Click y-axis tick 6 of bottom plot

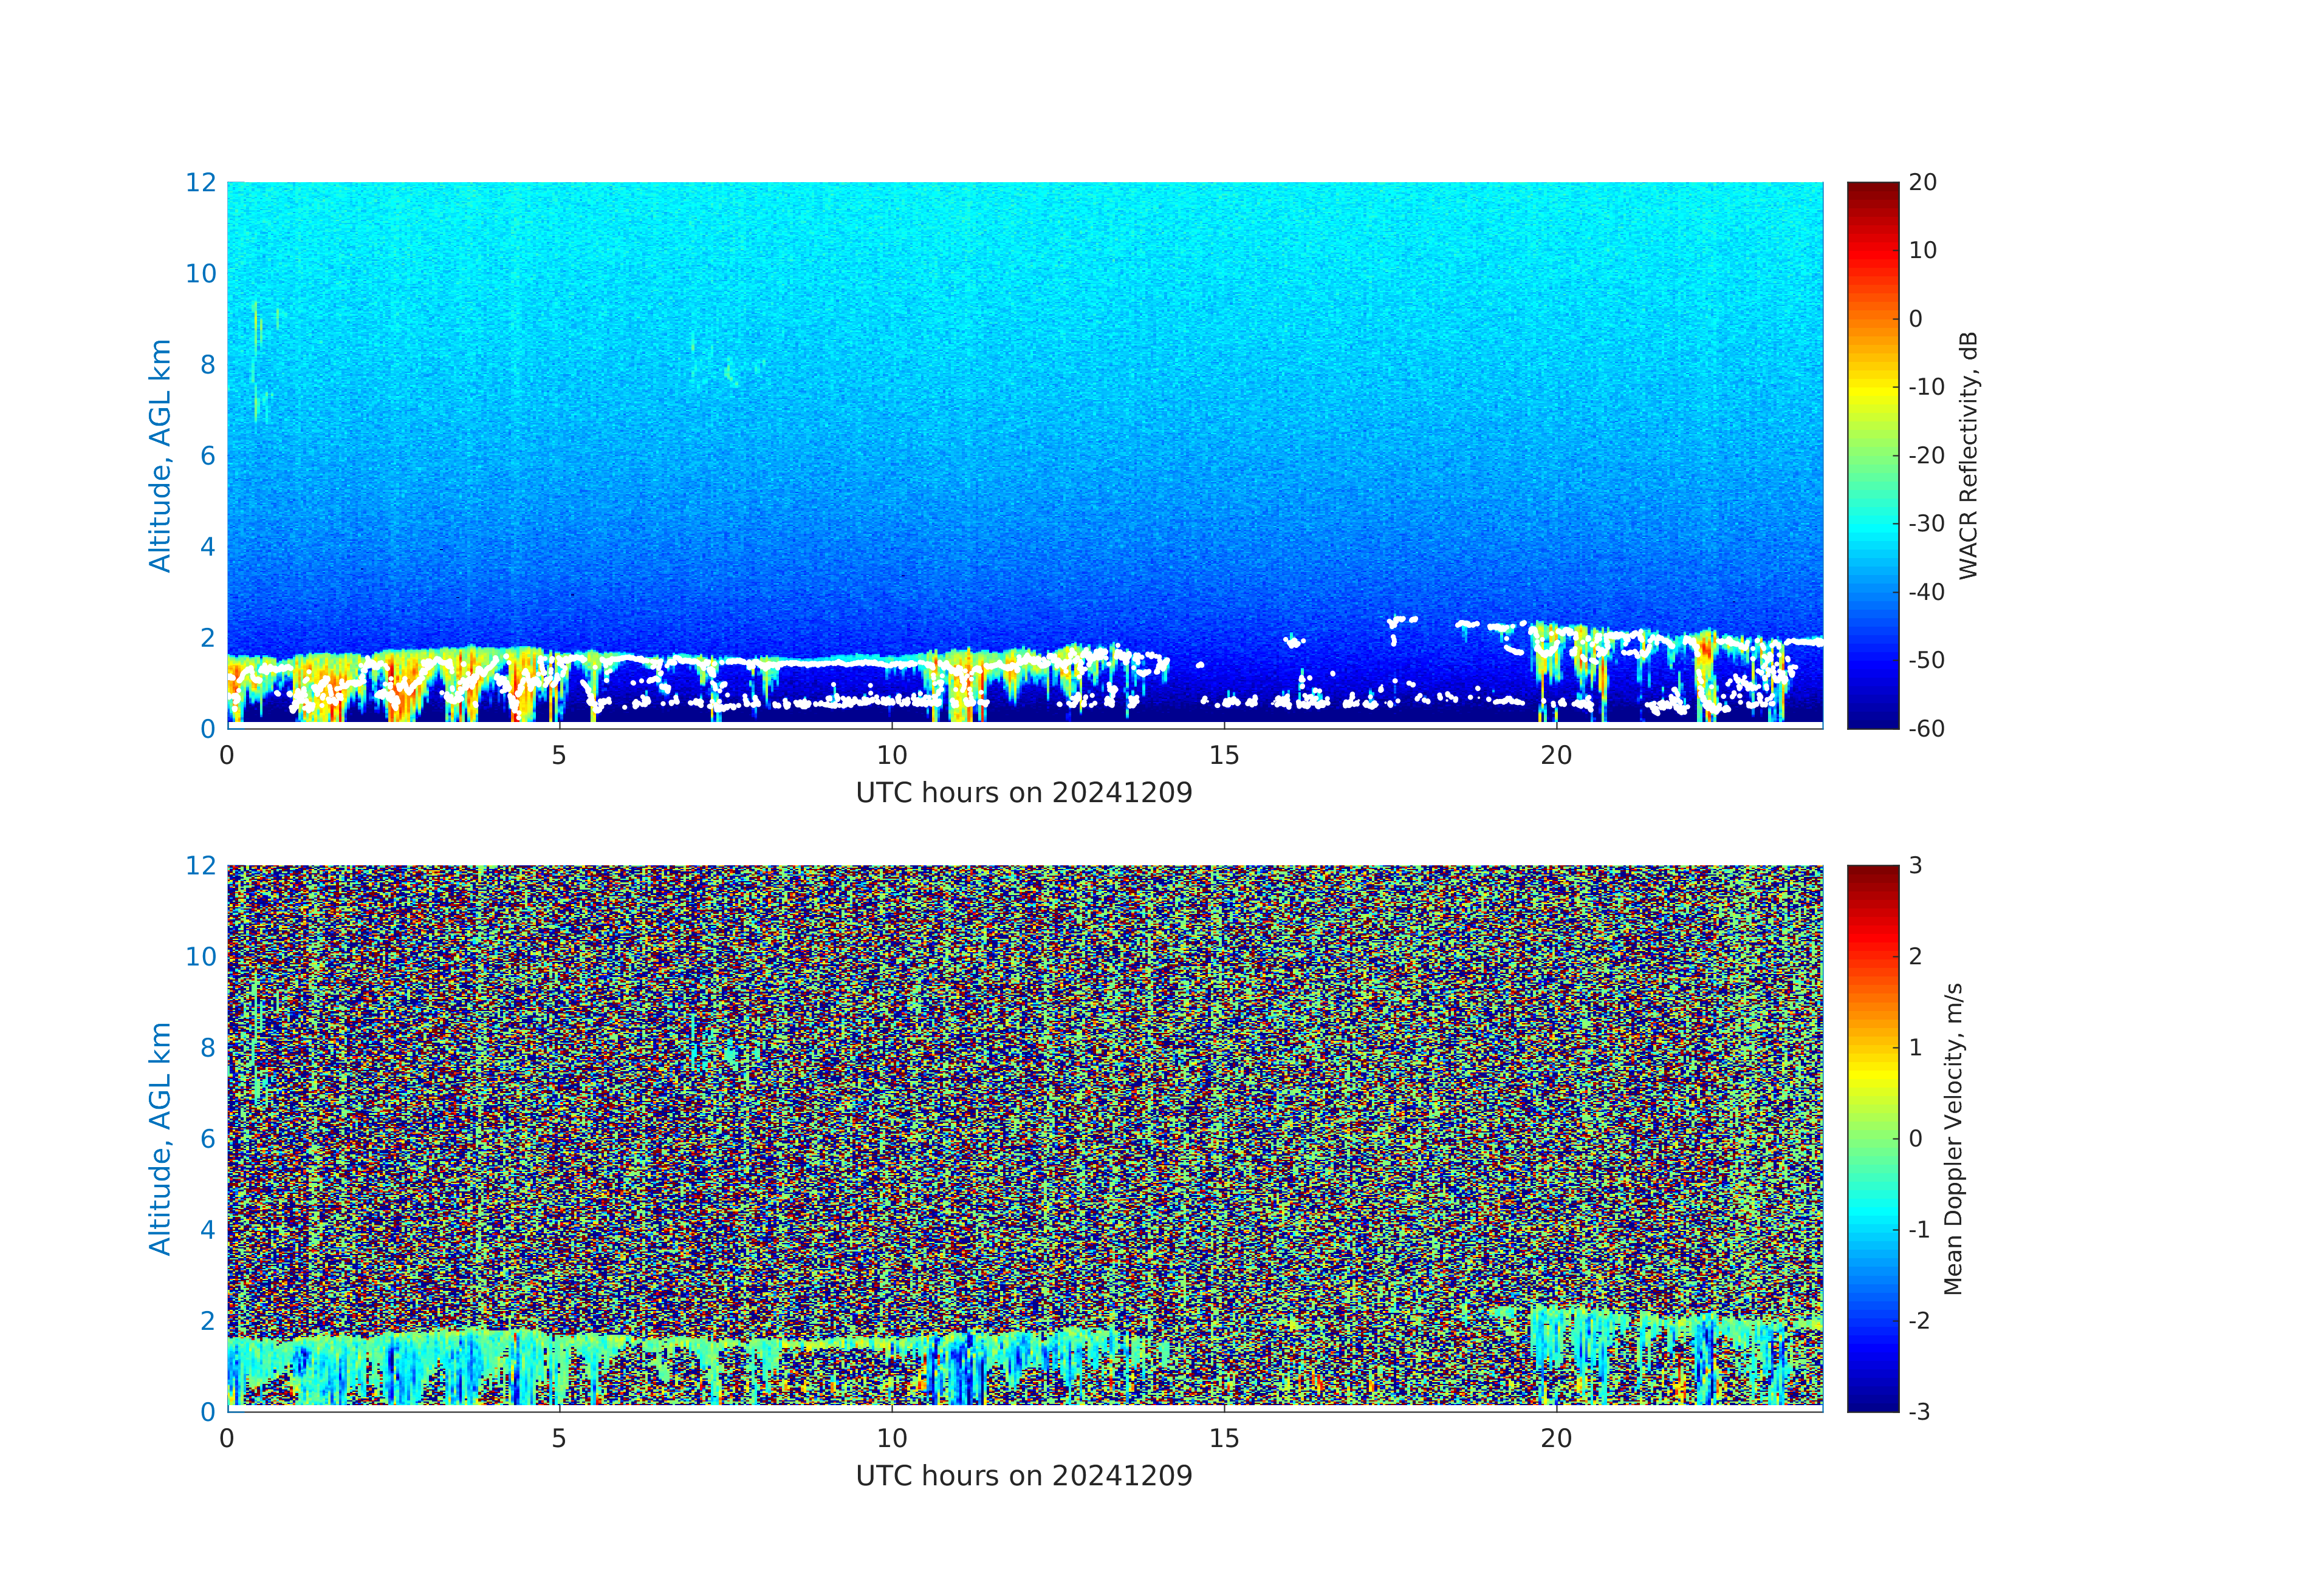point(208,1139)
